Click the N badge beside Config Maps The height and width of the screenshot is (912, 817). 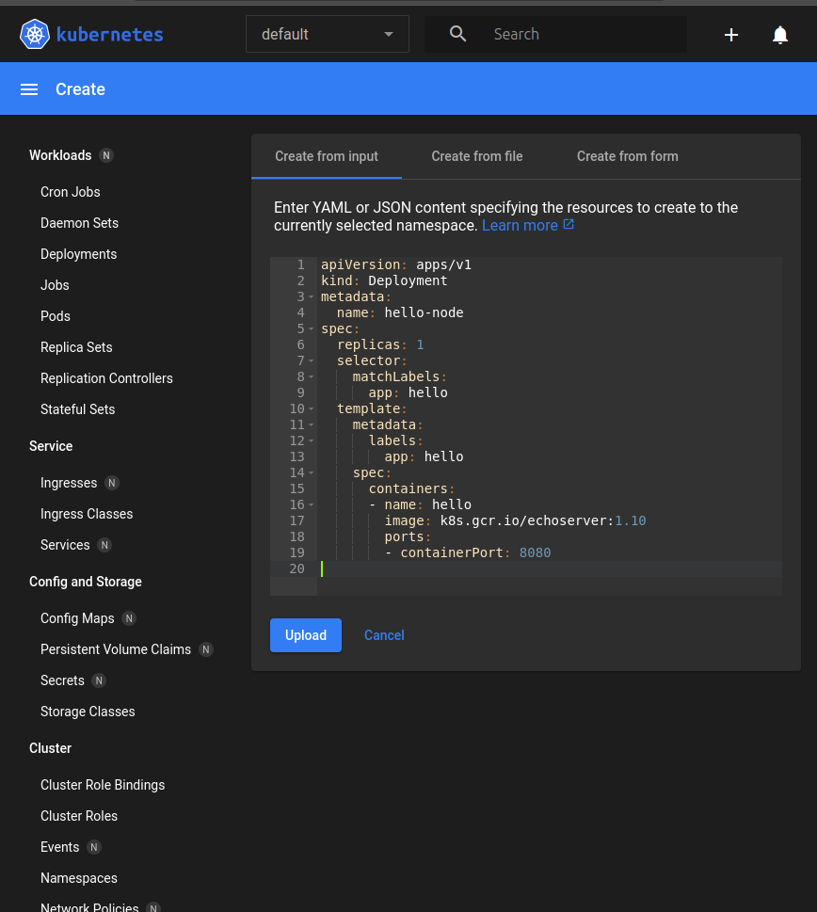coord(129,618)
